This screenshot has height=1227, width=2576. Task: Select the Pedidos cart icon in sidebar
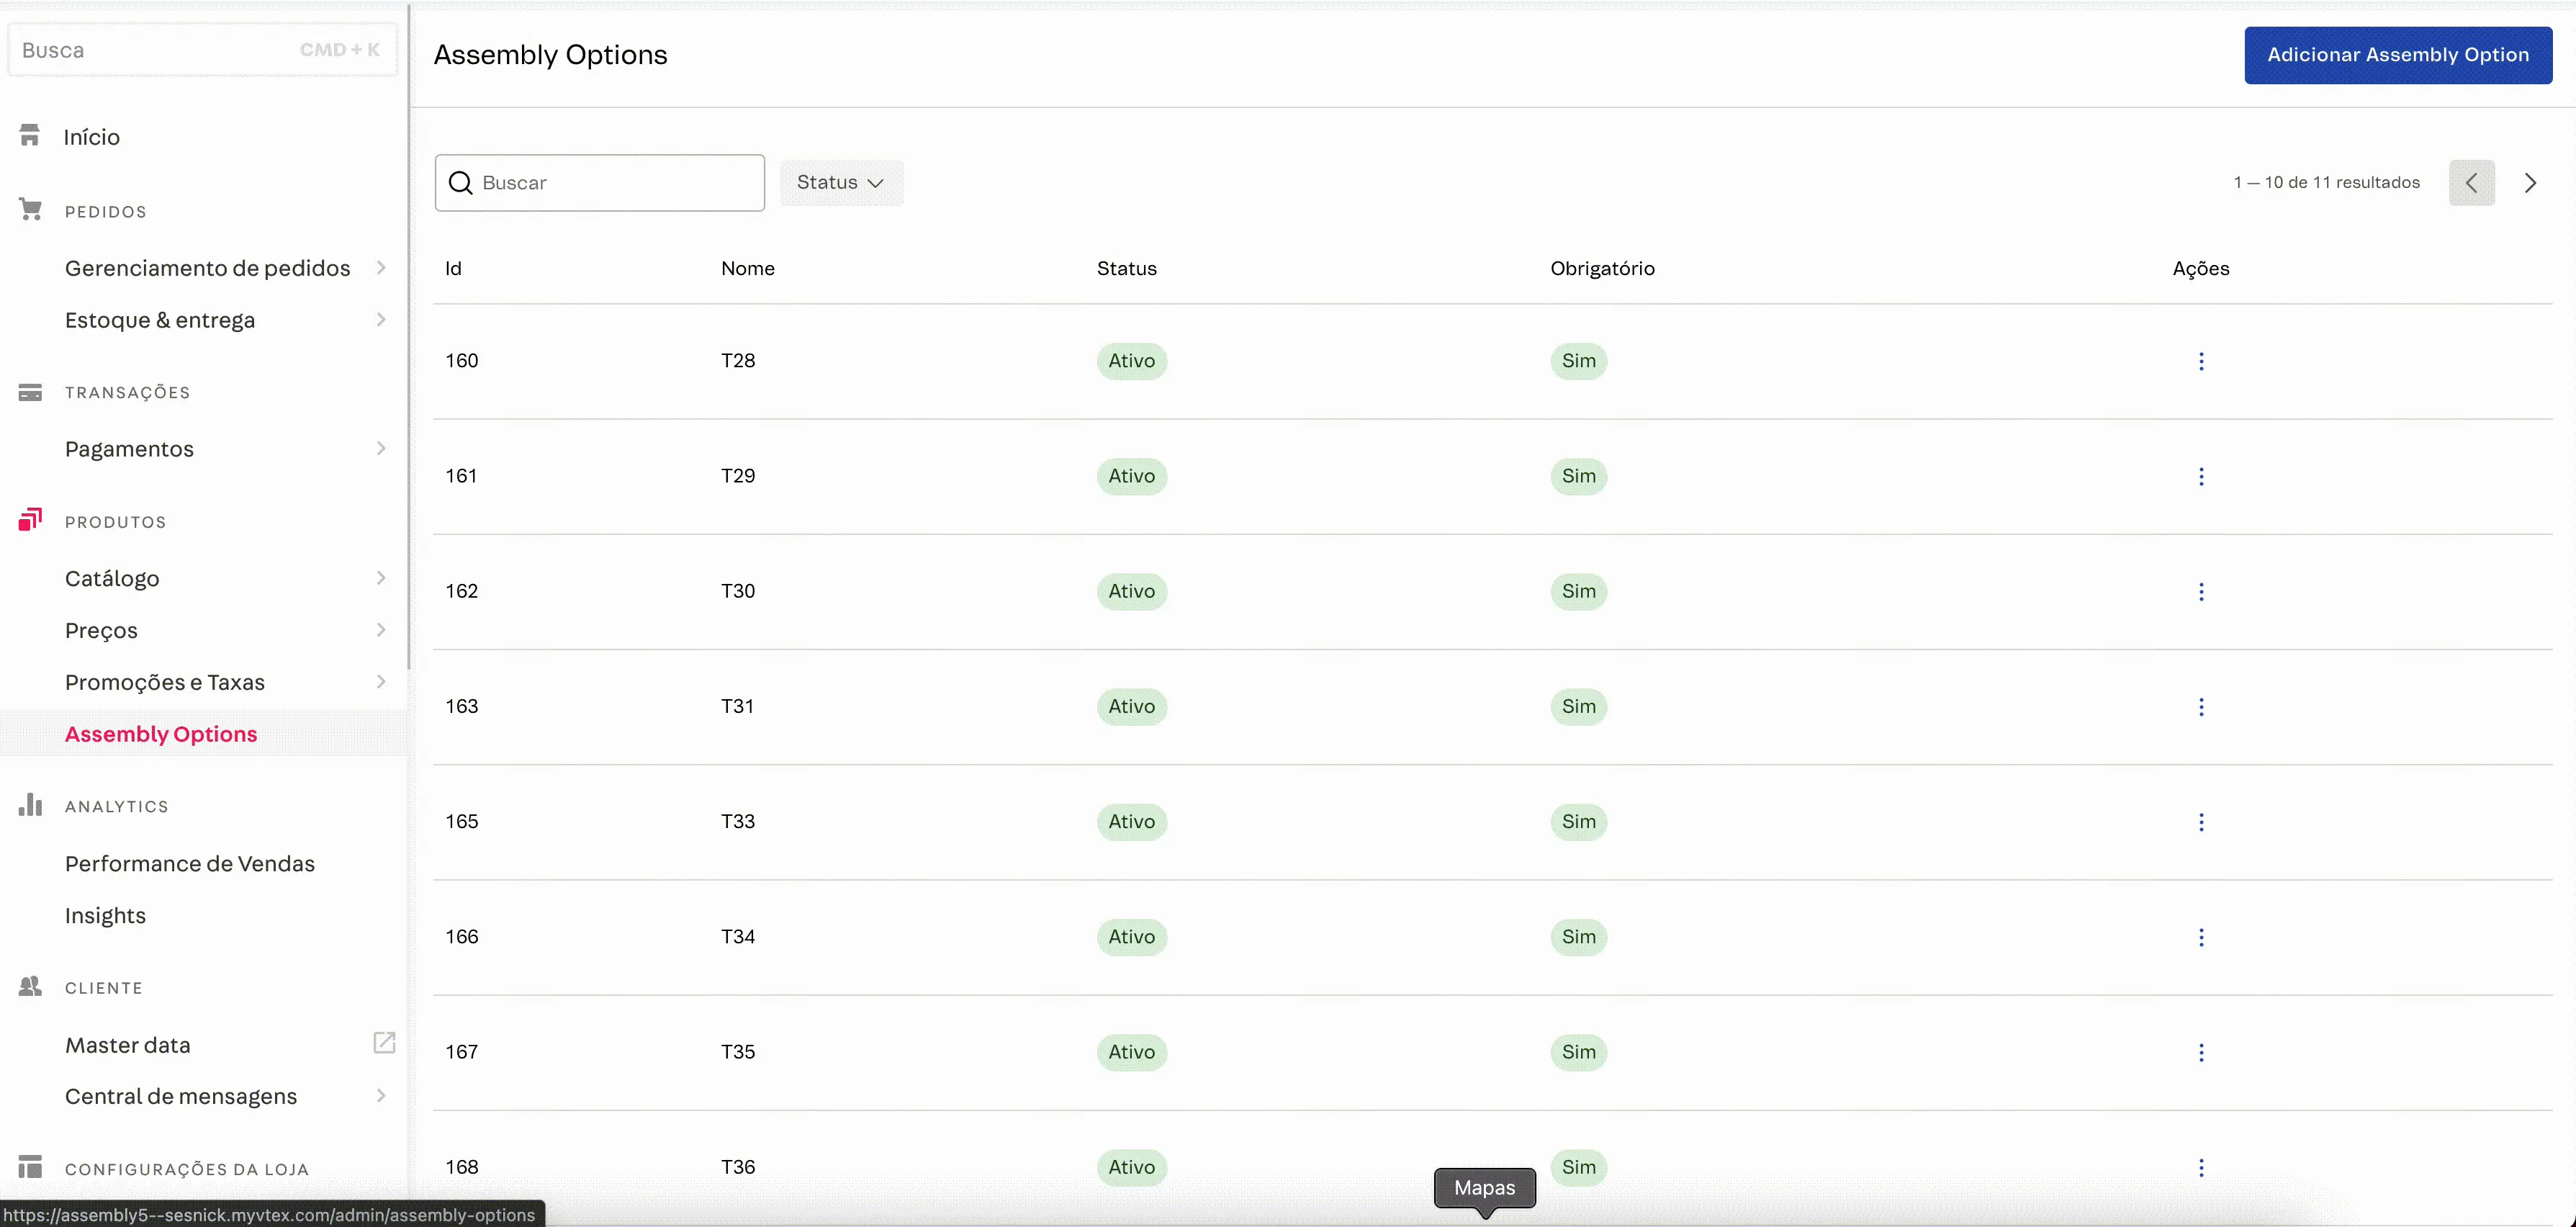(x=30, y=208)
